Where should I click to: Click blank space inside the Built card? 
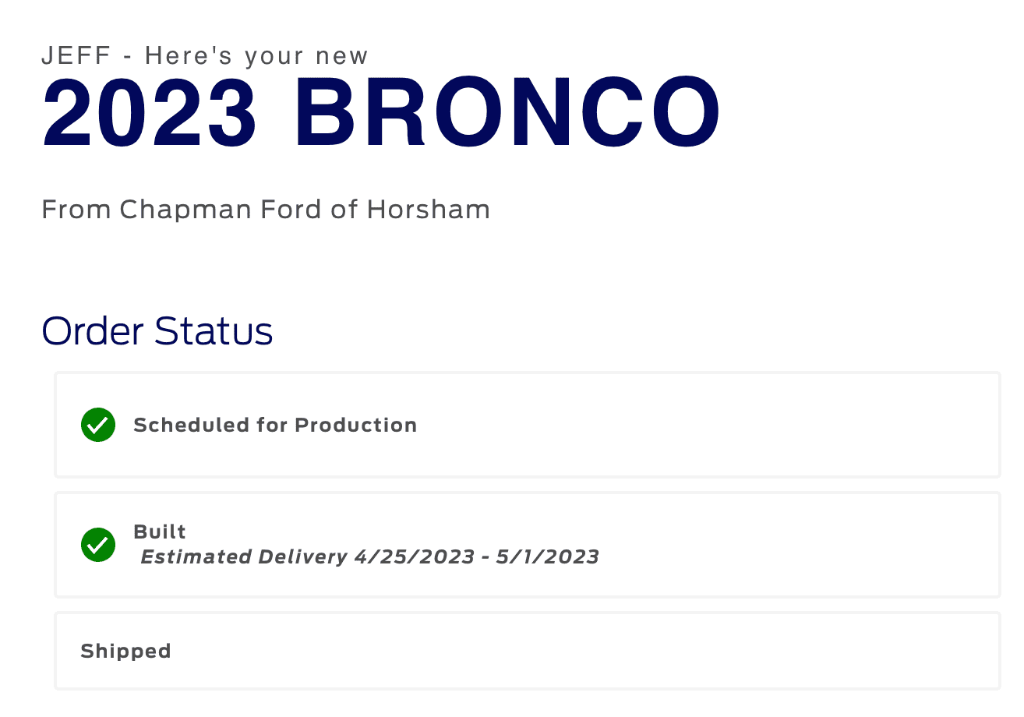(x=779, y=545)
